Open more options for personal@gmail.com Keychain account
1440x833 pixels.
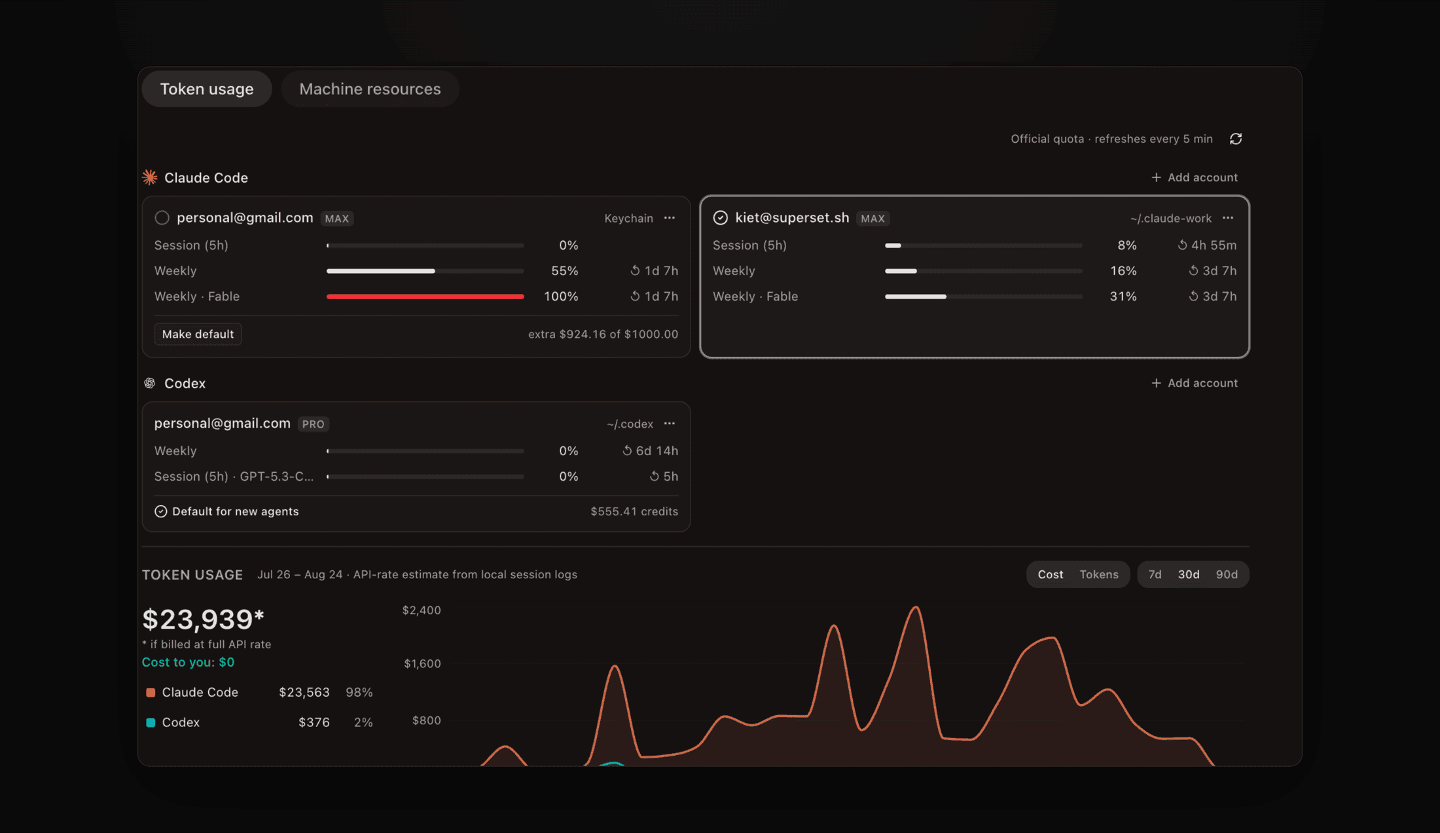point(670,218)
